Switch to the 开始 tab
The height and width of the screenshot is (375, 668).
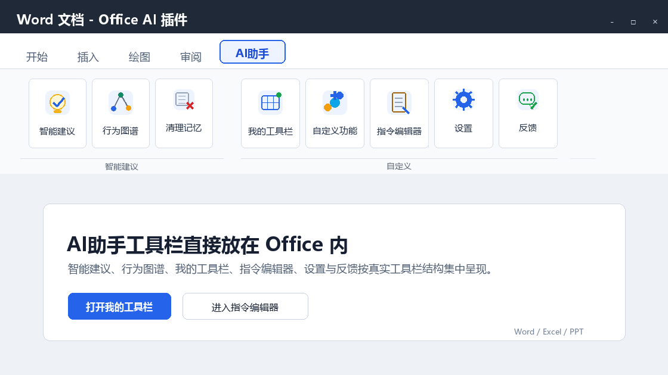pos(37,57)
